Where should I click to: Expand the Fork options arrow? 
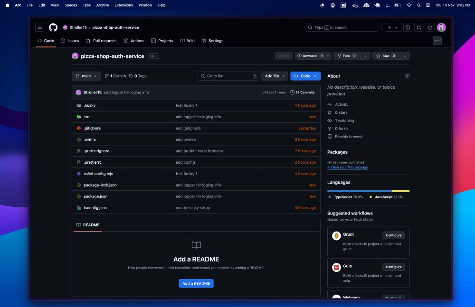(x=365, y=56)
